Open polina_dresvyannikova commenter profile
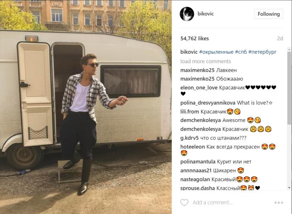The width and height of the screenshot is (292, 214). click(x=208, y=103)
